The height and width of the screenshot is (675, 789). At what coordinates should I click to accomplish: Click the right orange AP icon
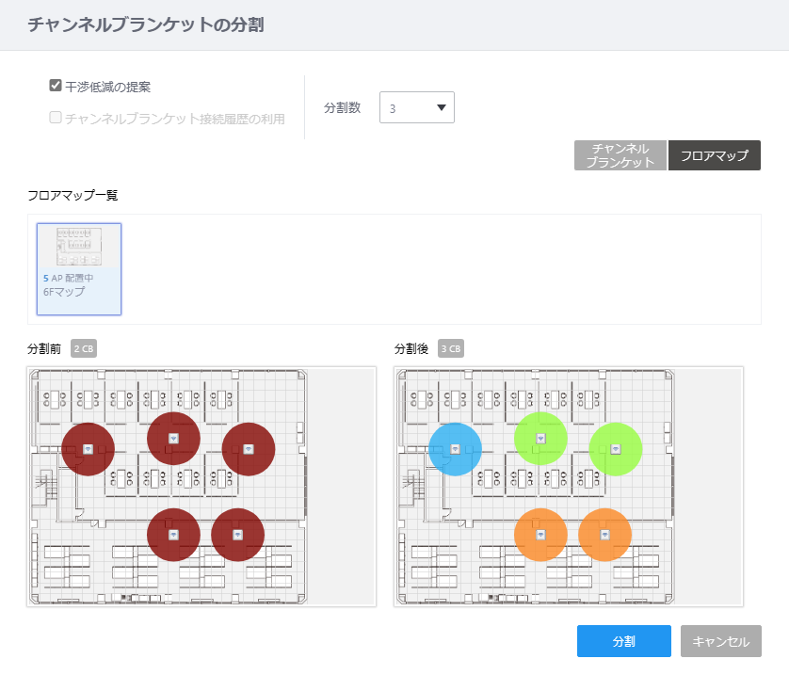(x=605, y=535)
